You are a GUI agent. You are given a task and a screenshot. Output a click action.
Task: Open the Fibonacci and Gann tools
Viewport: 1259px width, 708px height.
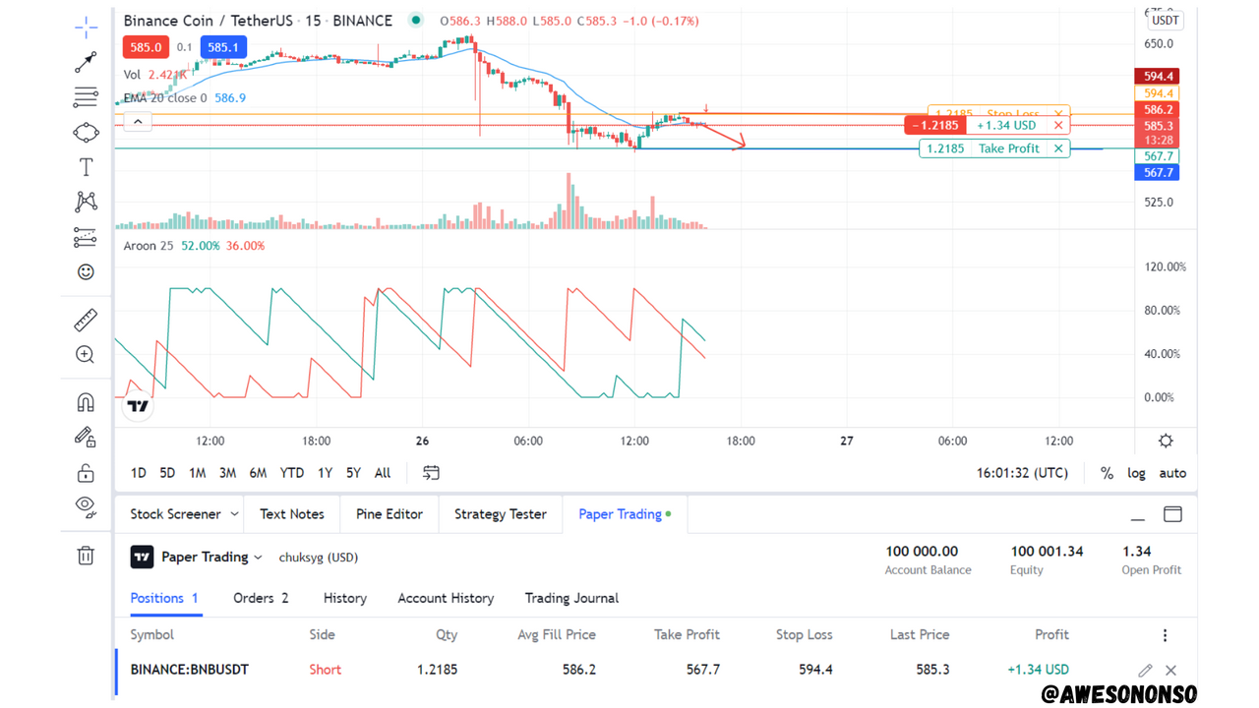86,97
